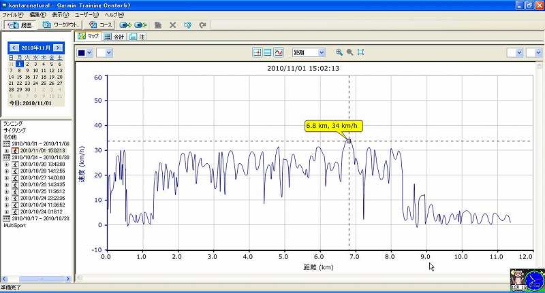Toggle the line curve graph mode icon
The image size is (545, 293).
click(x=279, y=52)
